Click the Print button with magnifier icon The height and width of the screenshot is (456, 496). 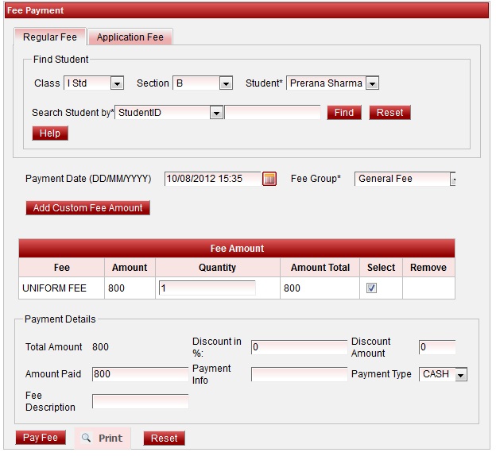click(x=102, y=438)
